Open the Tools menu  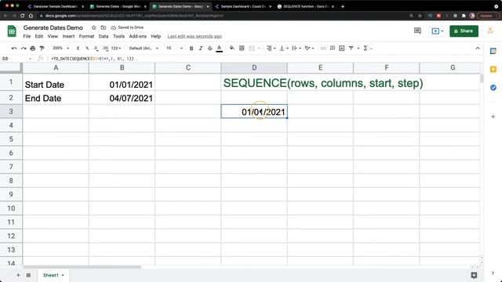pyautogui.click(x=118, y=37)
